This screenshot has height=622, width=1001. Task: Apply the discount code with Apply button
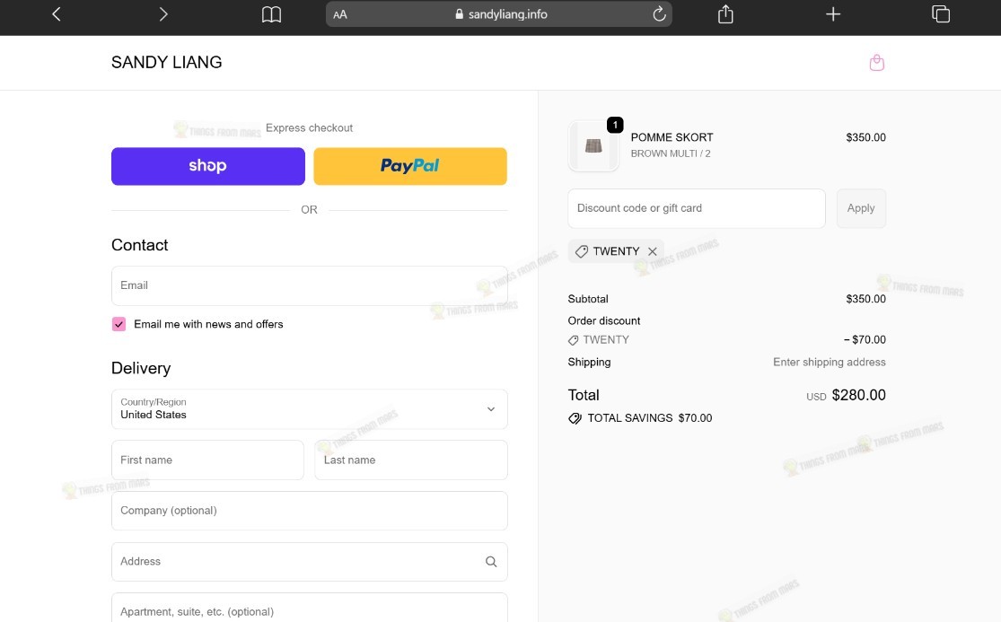[x=861, y=208]
